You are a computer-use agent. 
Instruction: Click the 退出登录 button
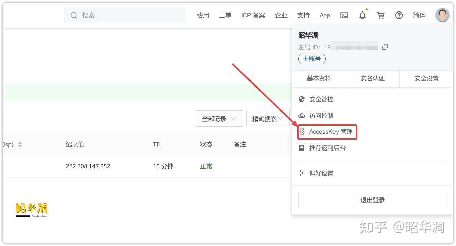(373, 200)
